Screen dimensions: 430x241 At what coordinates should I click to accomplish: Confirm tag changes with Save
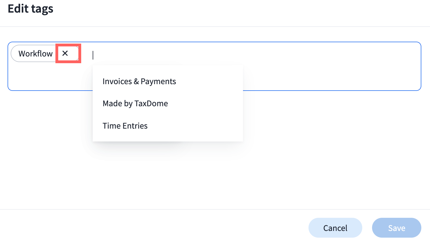point(396,228)
